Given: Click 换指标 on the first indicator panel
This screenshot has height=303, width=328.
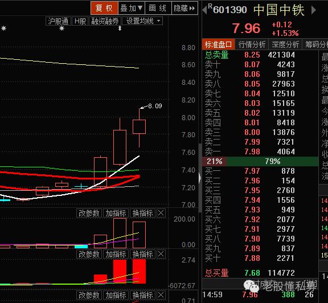Looking at the screenshot, I should (x=143, y=213).
